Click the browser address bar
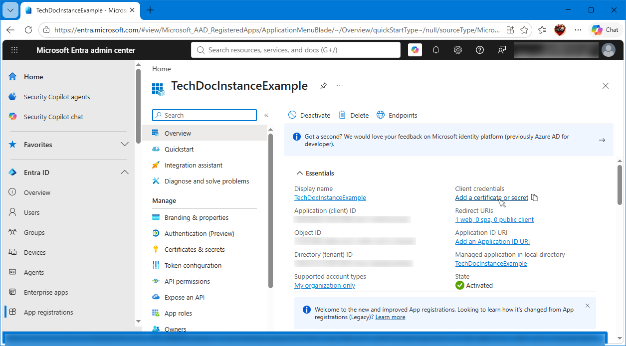The width and height of the screenshot is (626, 346). pos(277,30)
